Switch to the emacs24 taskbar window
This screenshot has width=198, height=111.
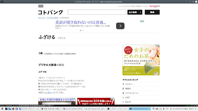pos(74,109)
